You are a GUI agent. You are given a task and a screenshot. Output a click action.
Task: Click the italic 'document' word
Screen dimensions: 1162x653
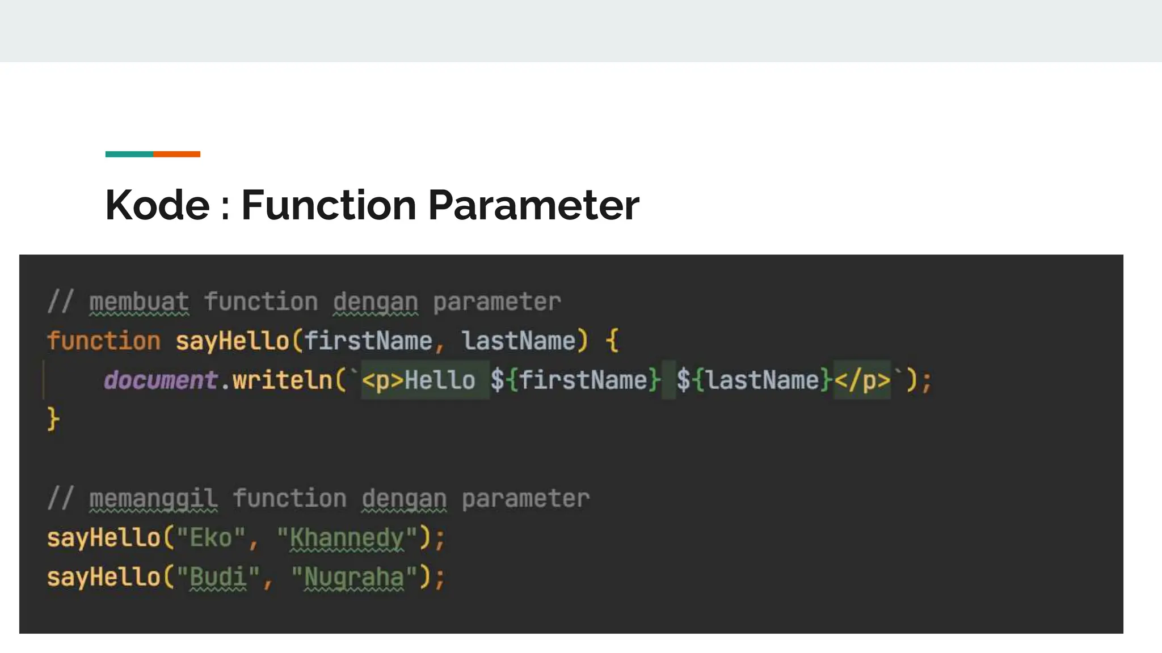click(161, 380)
